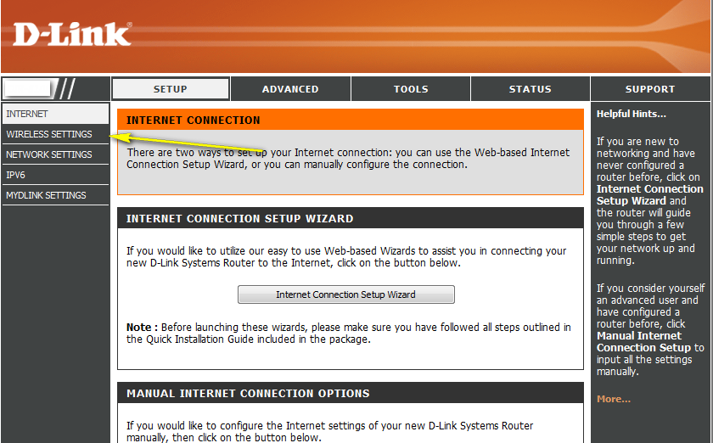Open the IPV6 sidebar item
Screen dimensions: 713x443
point(15,175)
